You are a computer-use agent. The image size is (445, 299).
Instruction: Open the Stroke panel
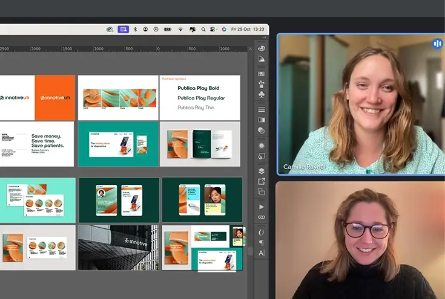(x=262, y=109)
